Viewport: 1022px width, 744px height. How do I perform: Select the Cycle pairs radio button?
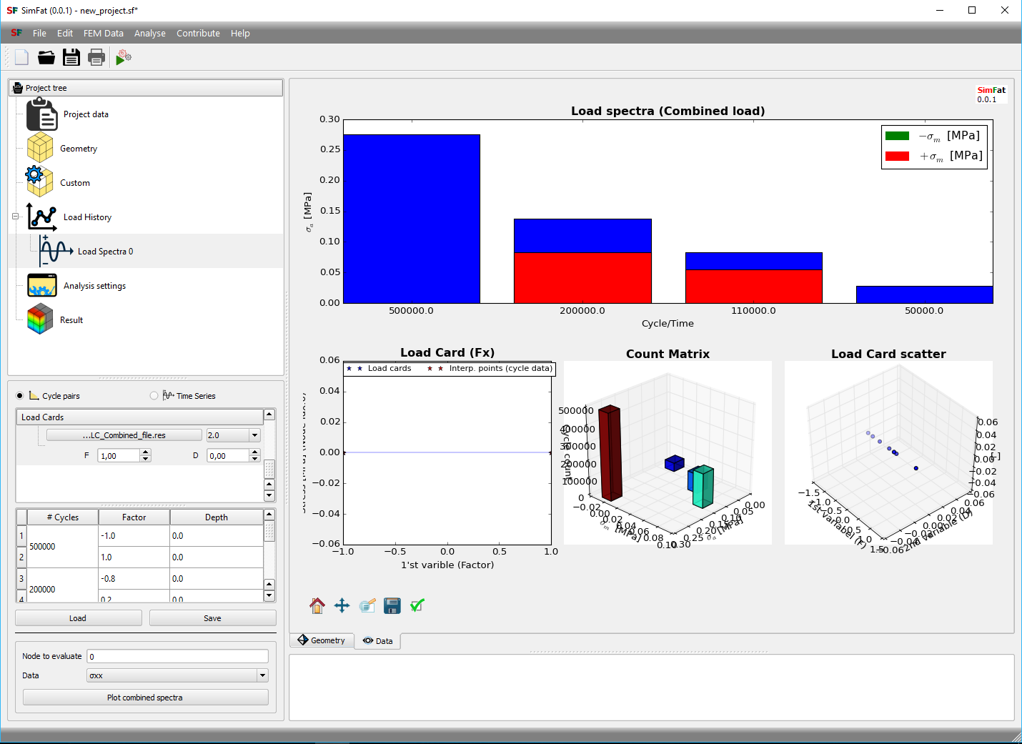tap(20, 396)
